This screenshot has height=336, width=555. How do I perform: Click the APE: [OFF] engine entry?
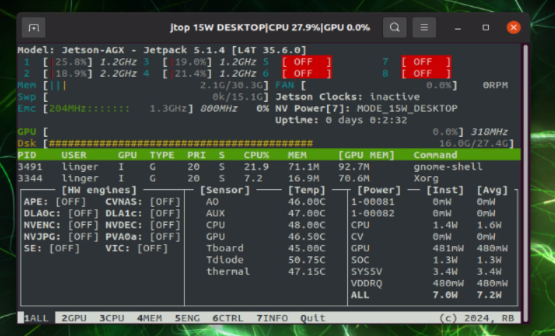[x=55, y=202]
